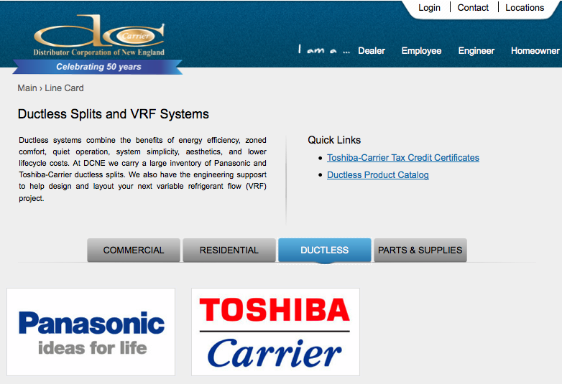Image resolution: width=562 pixels, height=384 pixels.
Task: Select Employee in the 'I am a' menu
Action: pos(421,51)
